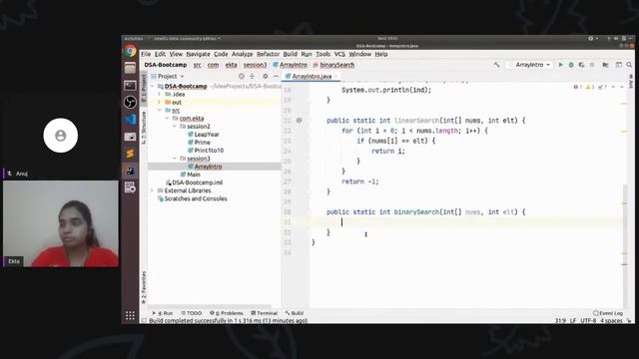Open Google Chrome from the Ubuntu dock

[x=130, y=51]
